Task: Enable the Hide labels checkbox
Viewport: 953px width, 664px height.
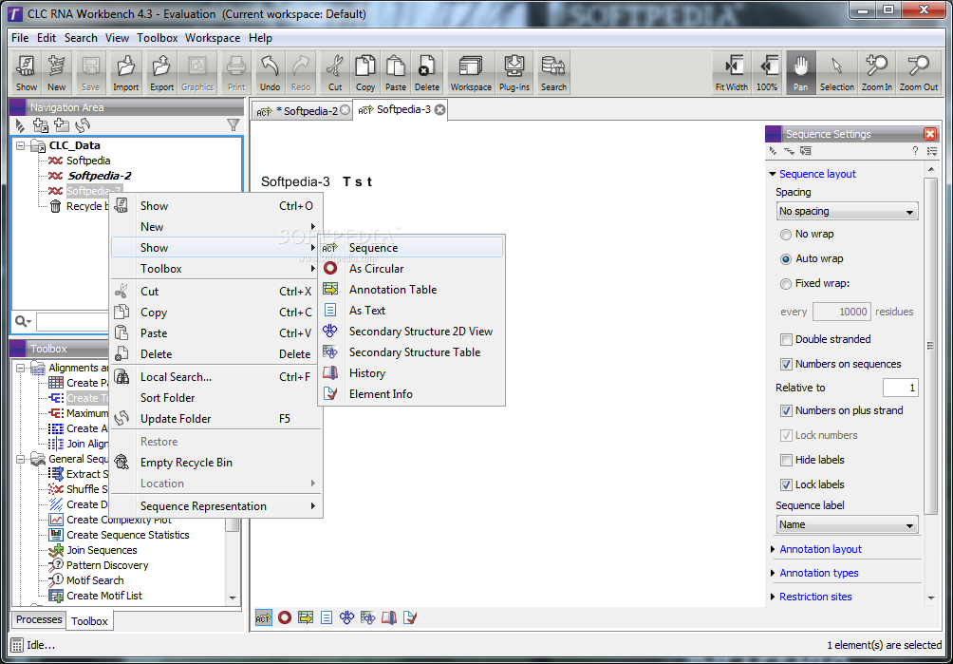Action: click(786, 461)
